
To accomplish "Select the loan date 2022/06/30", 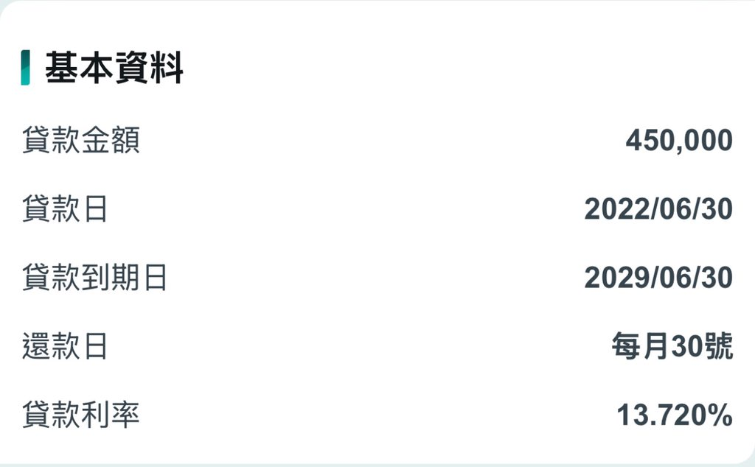I will click(658, 209).
